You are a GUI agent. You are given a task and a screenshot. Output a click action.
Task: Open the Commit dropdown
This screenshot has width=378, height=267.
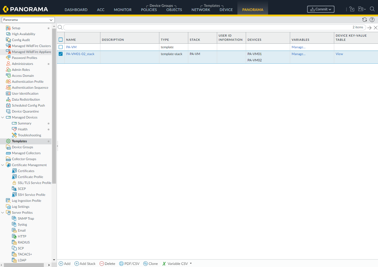pyautogui.click(x=321, y=9)
